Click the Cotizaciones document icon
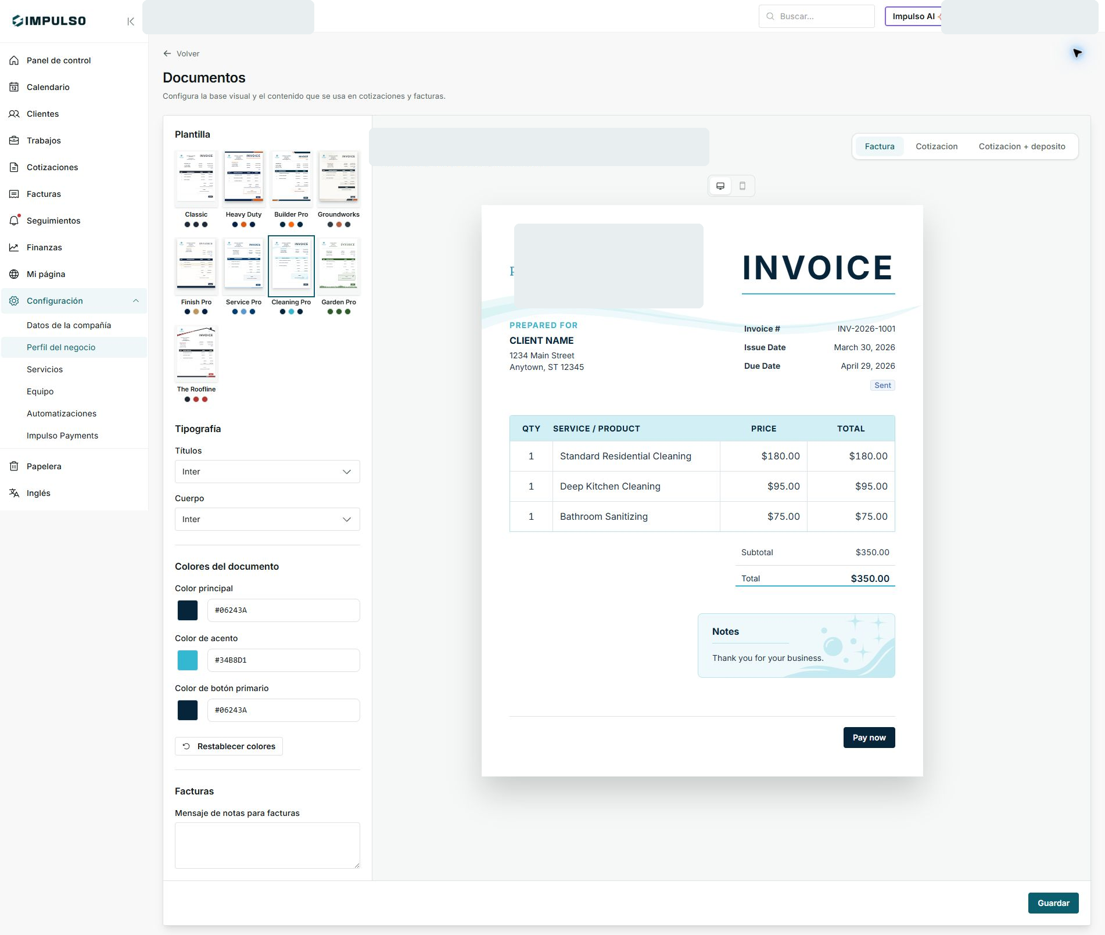The image size is (1105, 935). 14,167
